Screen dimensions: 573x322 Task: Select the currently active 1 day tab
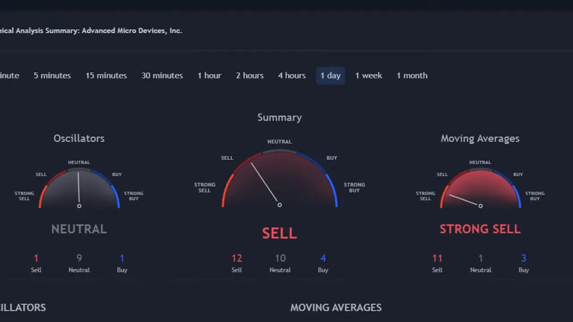[330, 76]
